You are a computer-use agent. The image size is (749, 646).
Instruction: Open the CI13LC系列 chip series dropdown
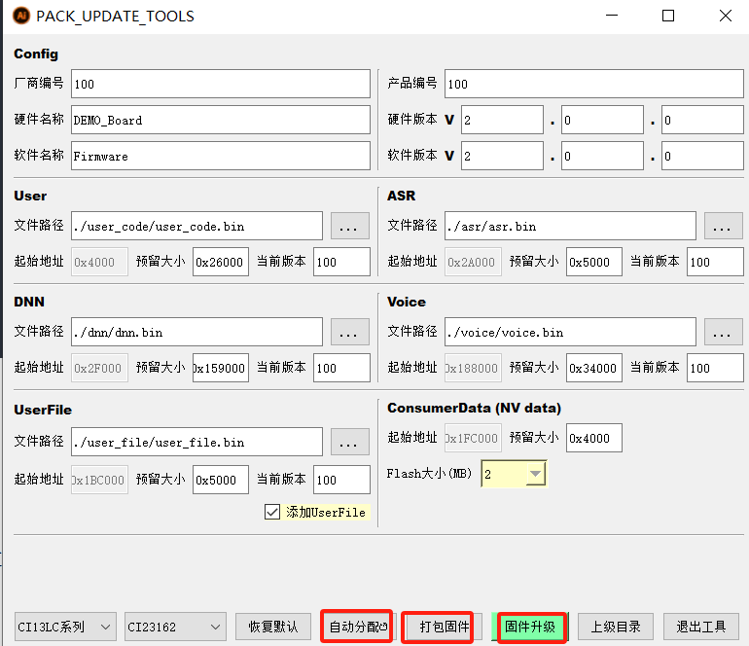pos(66,627)
